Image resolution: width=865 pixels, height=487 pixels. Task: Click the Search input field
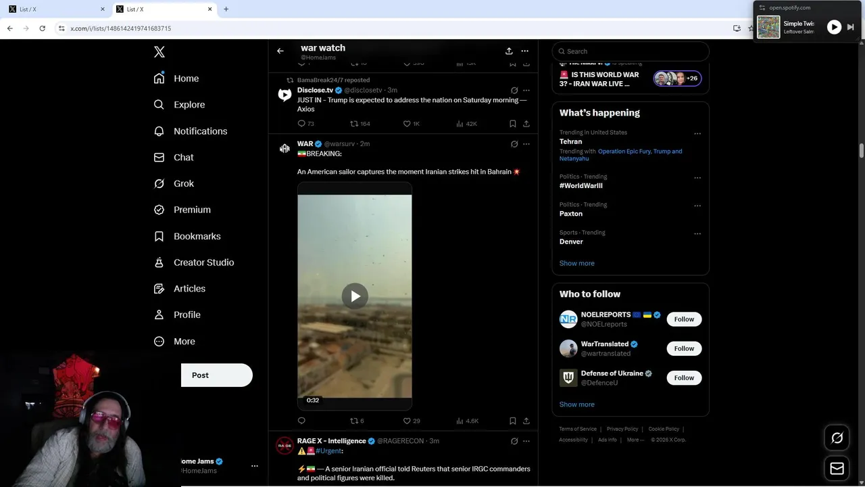point(631,51)
